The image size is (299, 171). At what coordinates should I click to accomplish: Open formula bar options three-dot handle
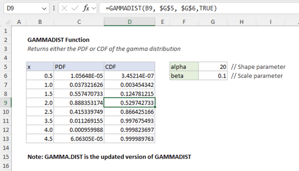pos(54,8)
